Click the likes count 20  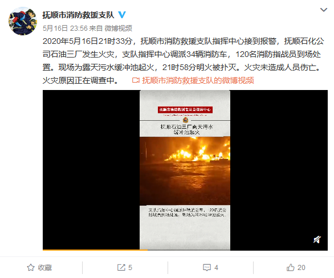301,268
